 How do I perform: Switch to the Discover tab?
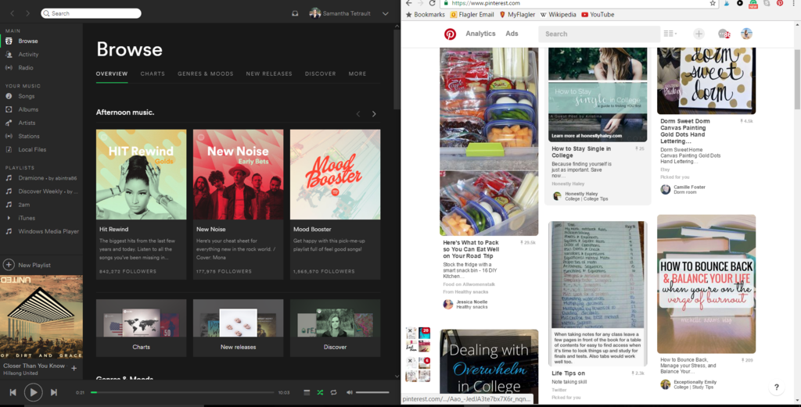(x=320, y=73)
